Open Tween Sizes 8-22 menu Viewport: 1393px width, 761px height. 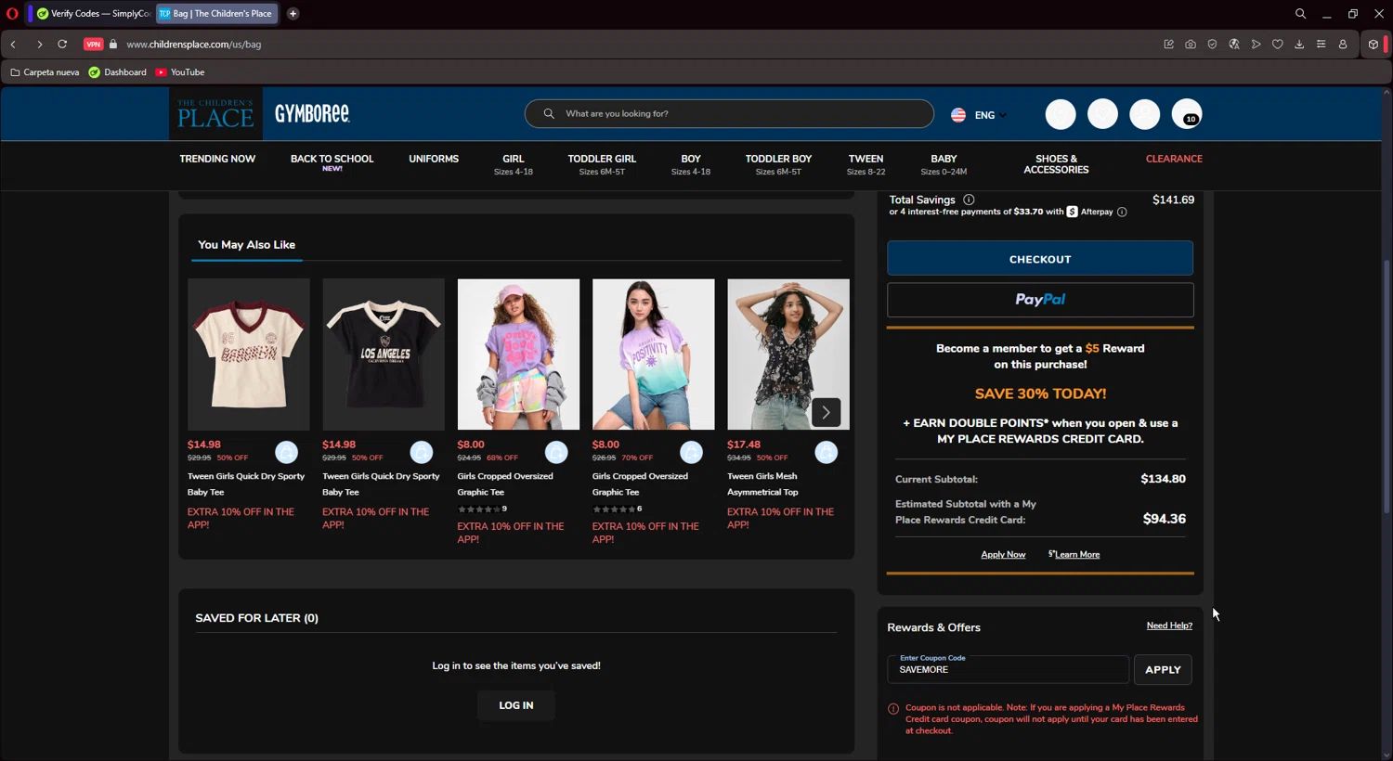click(866, 164)
